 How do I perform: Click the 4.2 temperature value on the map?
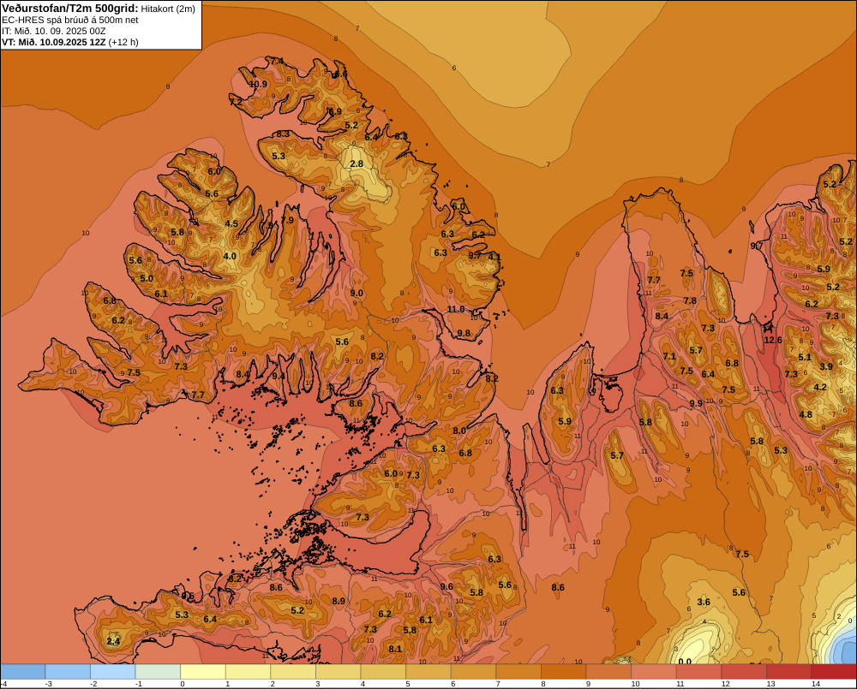pyautogui.click(x=820, y=387)
